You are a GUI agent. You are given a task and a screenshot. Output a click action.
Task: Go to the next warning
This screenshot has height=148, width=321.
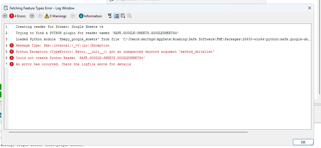pos(73,16)
